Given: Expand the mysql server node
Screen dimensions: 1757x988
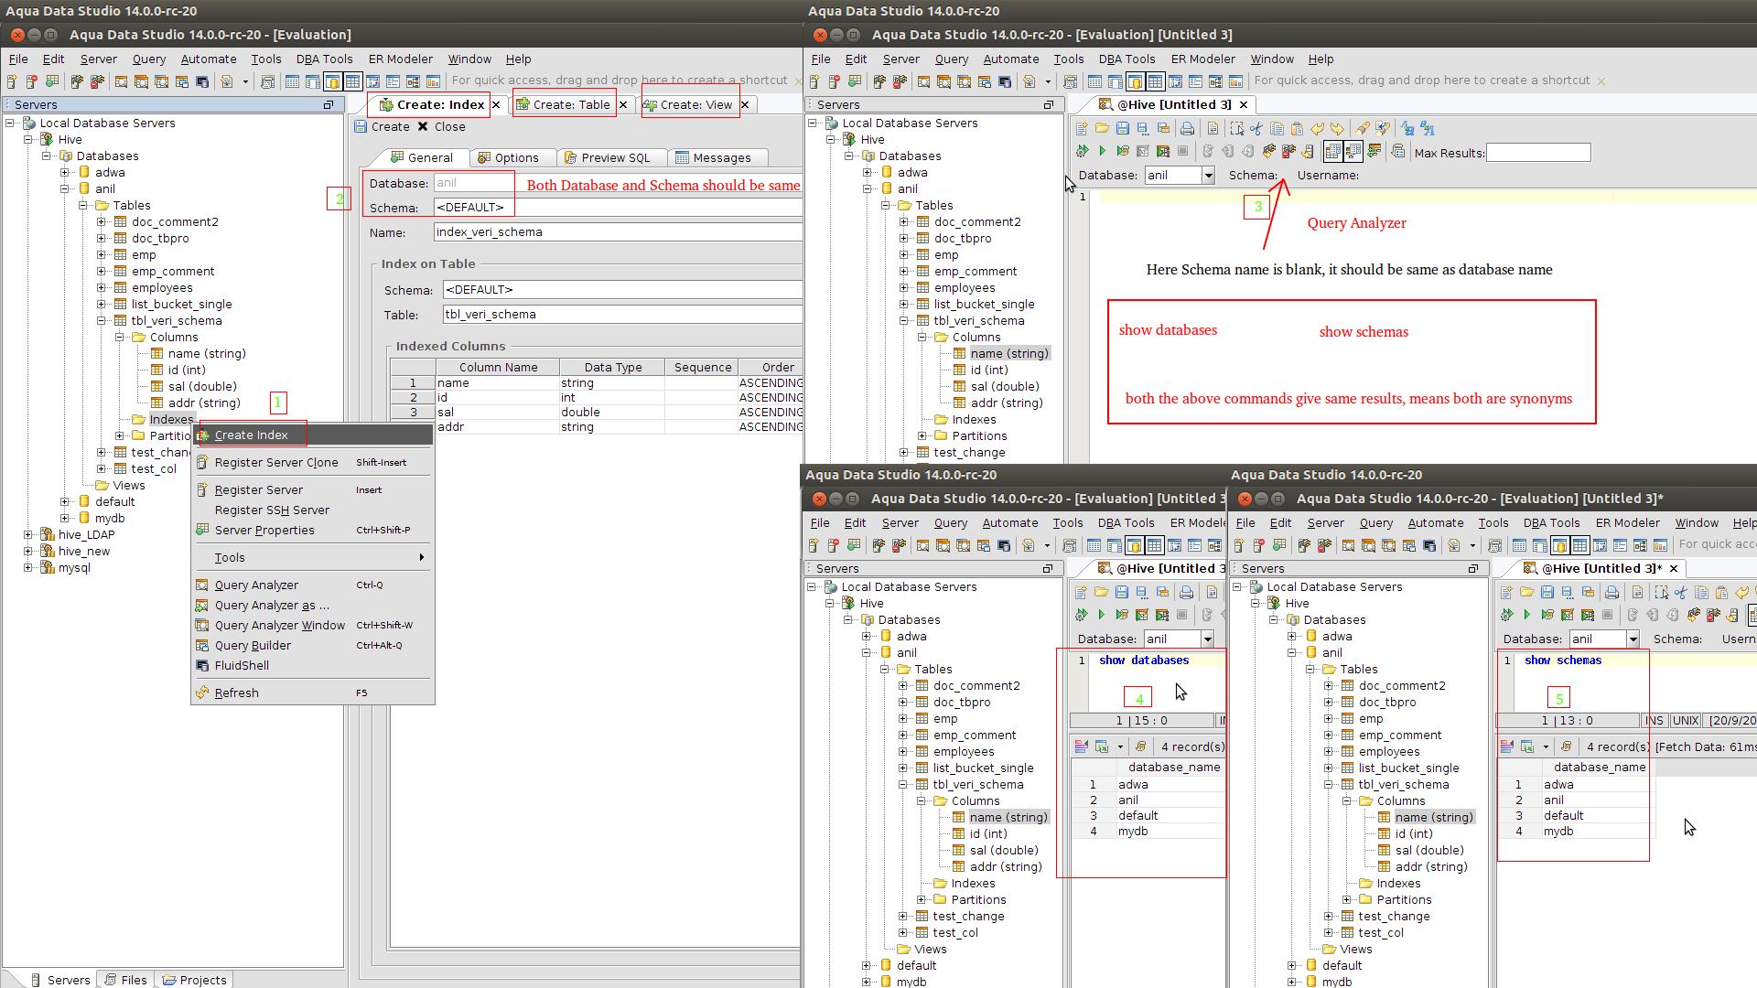Looking at the screenshot, I should [x=27, y=568].
